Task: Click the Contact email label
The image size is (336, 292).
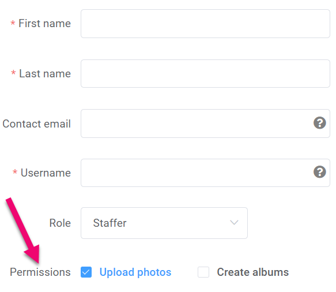Action: 36,124
